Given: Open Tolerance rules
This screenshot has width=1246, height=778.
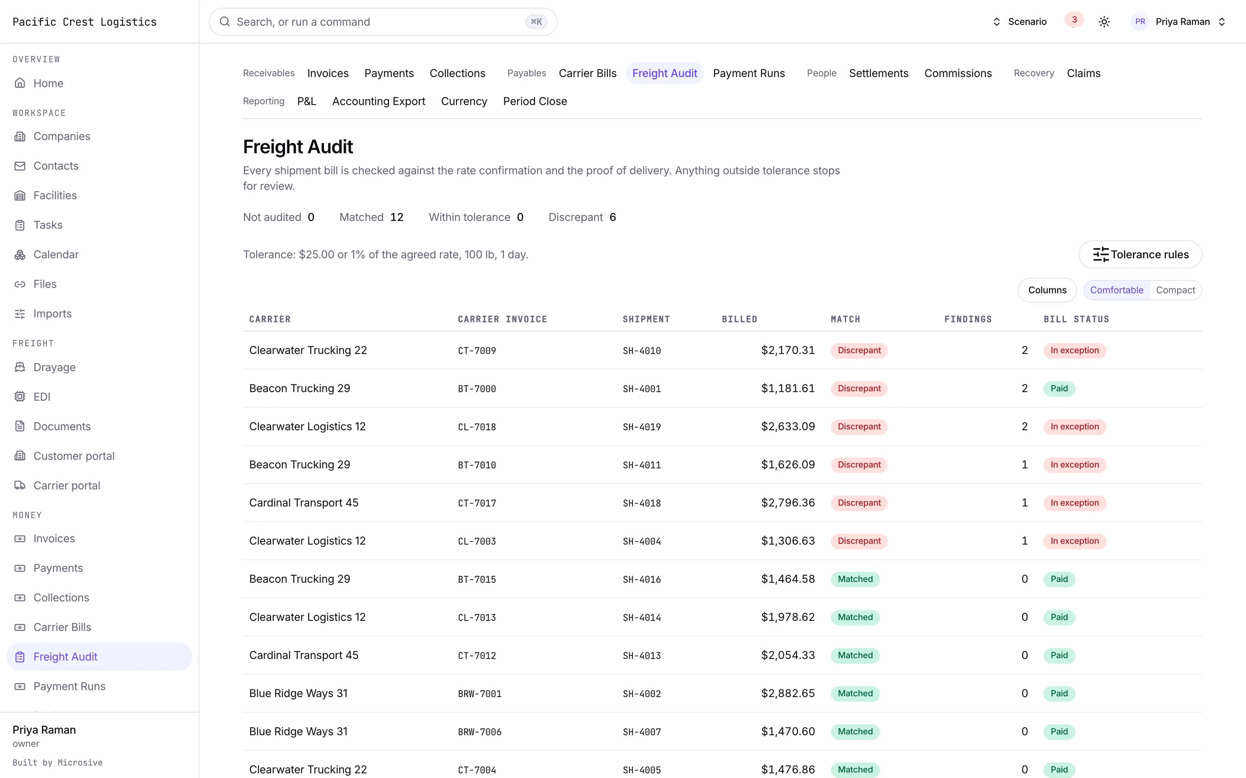Looking at the screenshot, I should [1140, 255].
